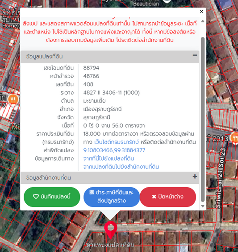Save parcel with the green บันทึกแปลงนี้ button

pos(52,197)
